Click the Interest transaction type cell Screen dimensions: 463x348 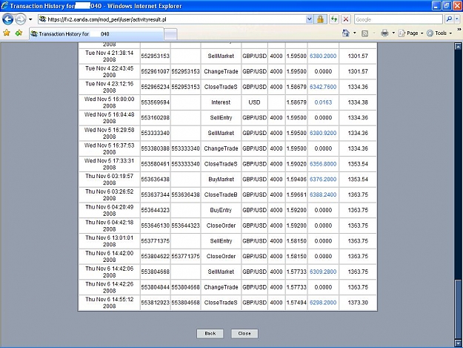click(x=221, y=102)
